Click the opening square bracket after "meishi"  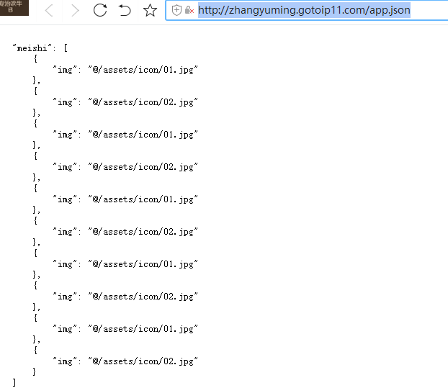coord(66,48)
